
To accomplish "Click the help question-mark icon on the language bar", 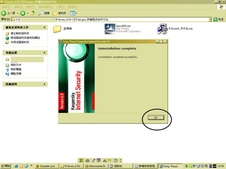I will 116,160.
